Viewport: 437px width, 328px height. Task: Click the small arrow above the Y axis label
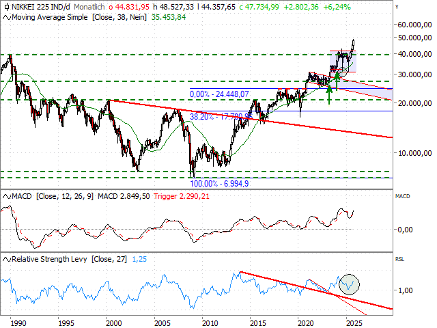coord(395,5)
